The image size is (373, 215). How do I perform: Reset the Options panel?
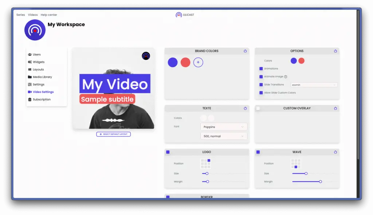(335, 51)
